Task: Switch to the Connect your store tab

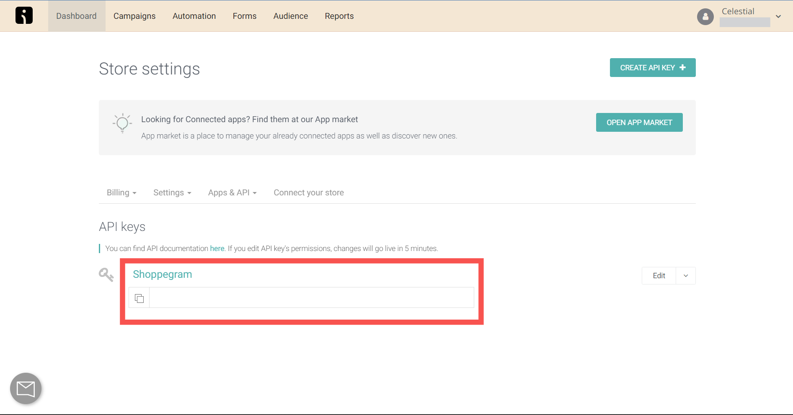Action: pyautogui.click(x=309, y=192)
